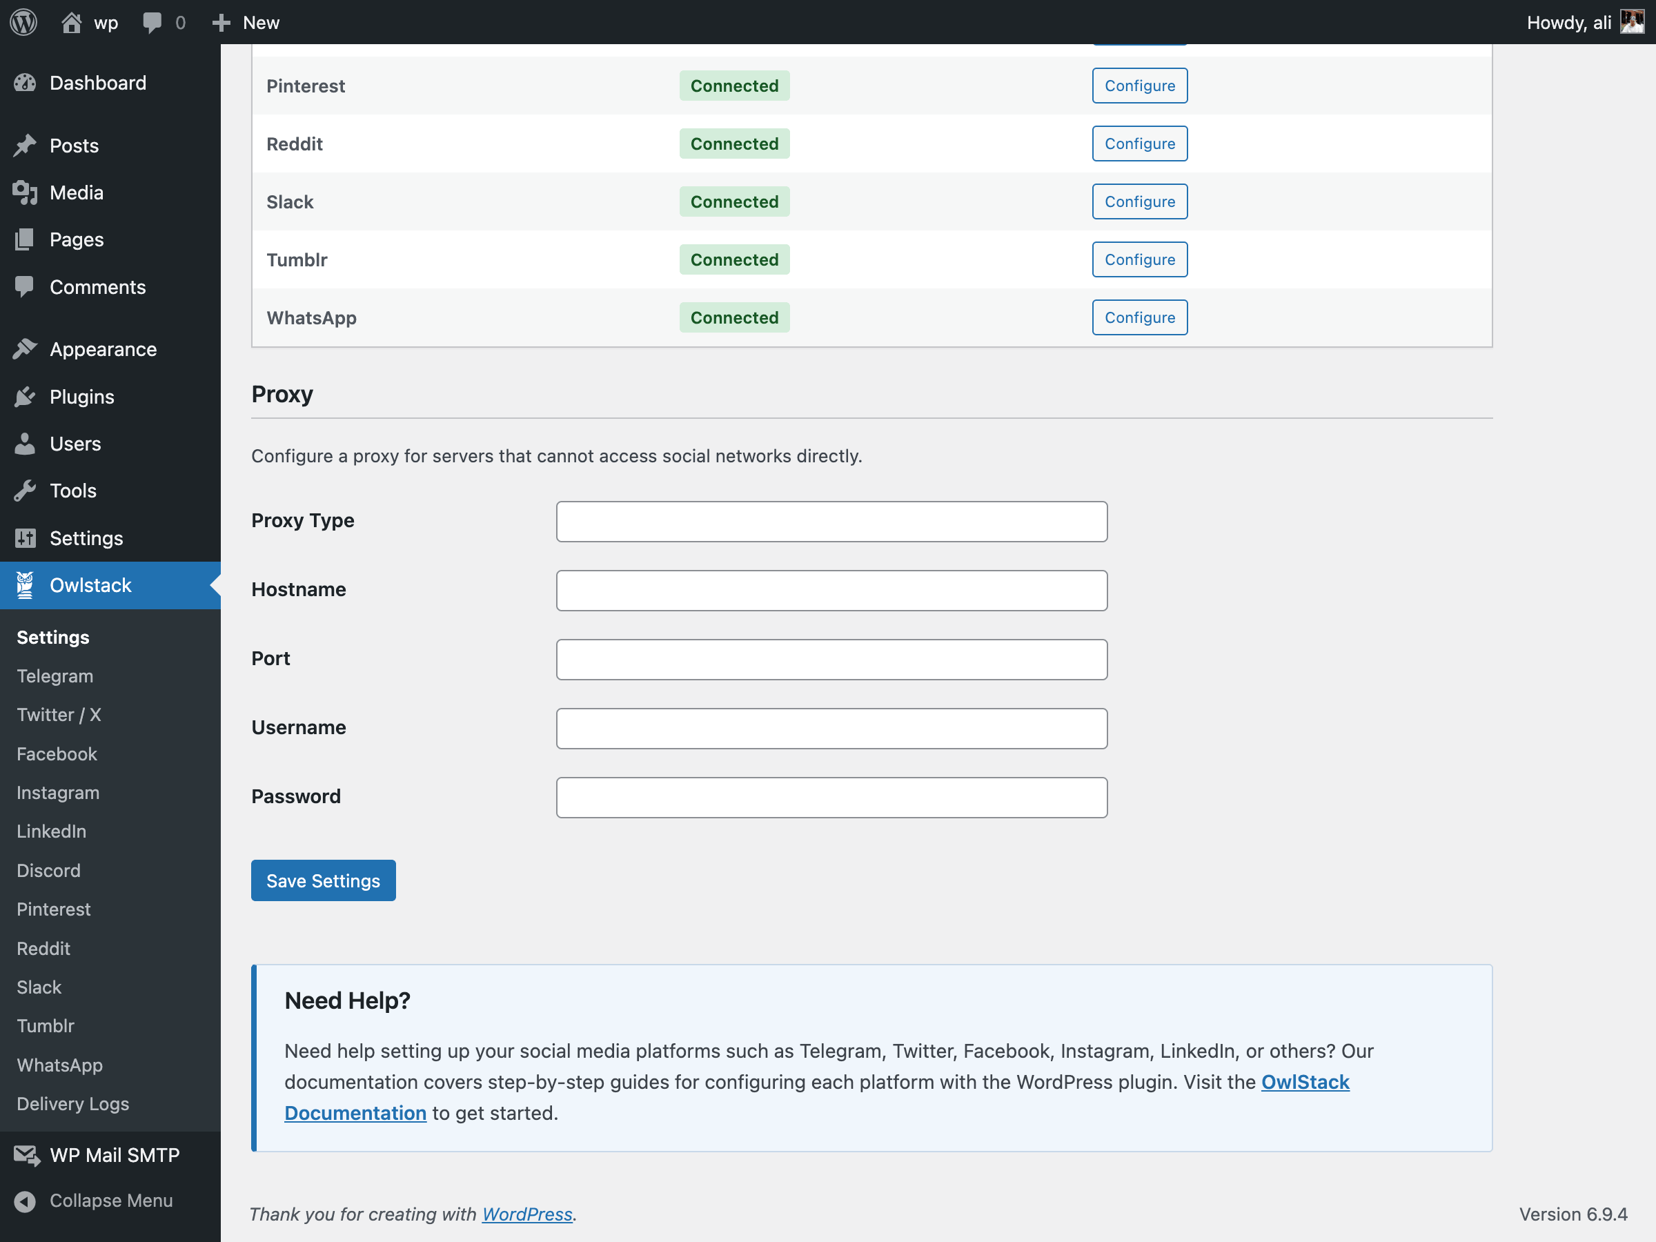
Task: Click the Dashboard gauge icon
Action: 25,83
